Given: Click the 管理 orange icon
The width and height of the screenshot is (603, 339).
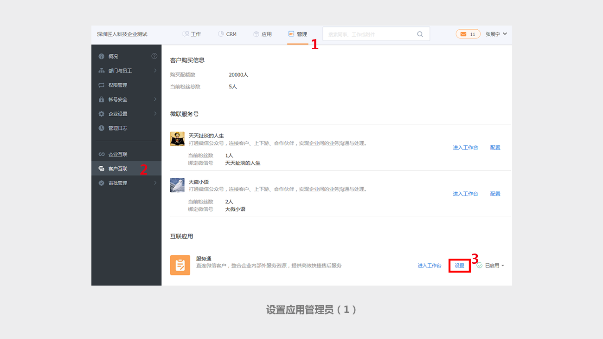Looking at the screenshot, I should point(291,34).
